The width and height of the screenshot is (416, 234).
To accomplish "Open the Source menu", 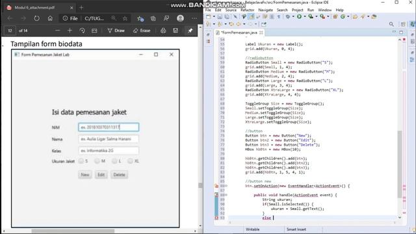I will pos(231,10).
